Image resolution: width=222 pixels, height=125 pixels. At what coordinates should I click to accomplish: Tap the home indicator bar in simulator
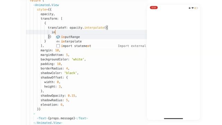click(x=173, y=118)
